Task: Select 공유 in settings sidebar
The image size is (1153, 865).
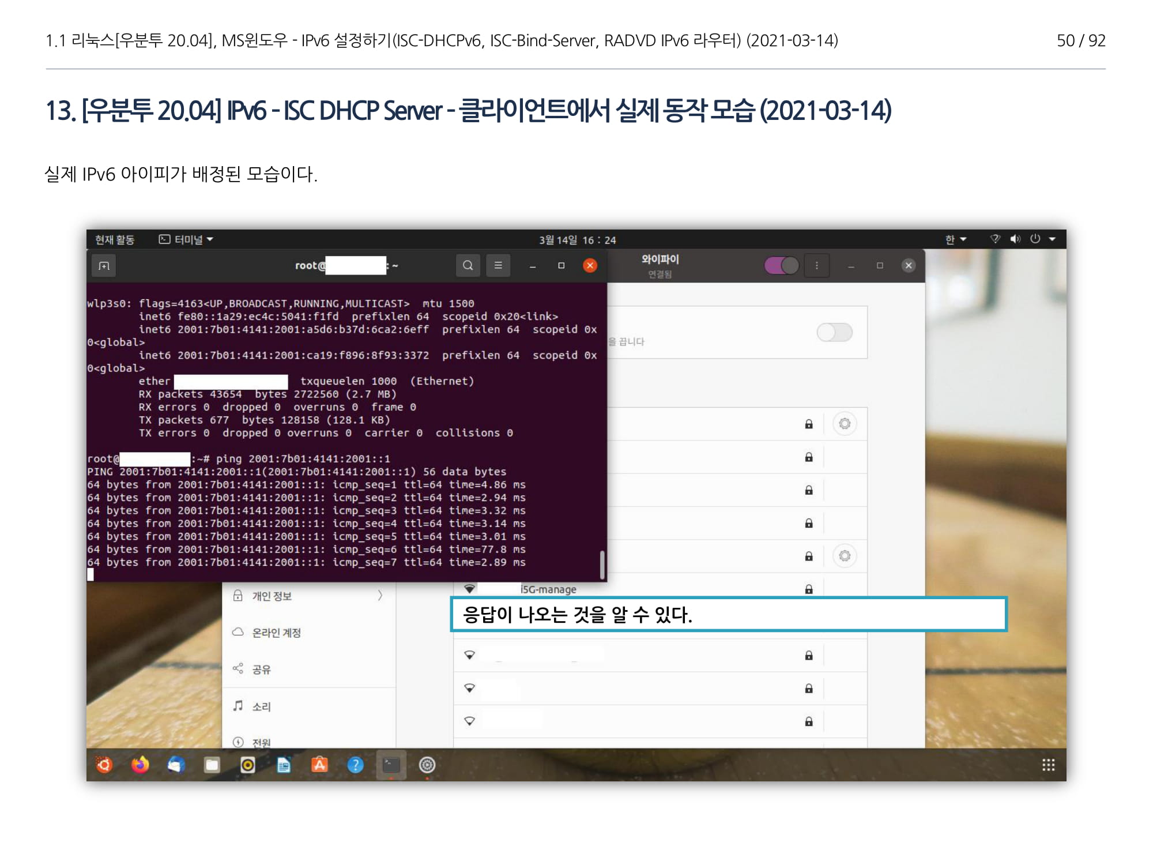Action: pyautogui.click(x=261, y=669)
